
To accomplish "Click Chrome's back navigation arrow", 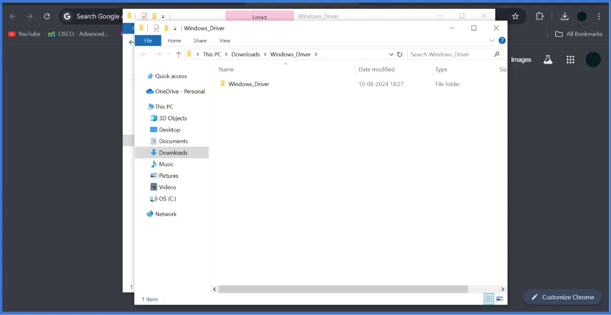I will pyautogui.click(x=13, y=16).
